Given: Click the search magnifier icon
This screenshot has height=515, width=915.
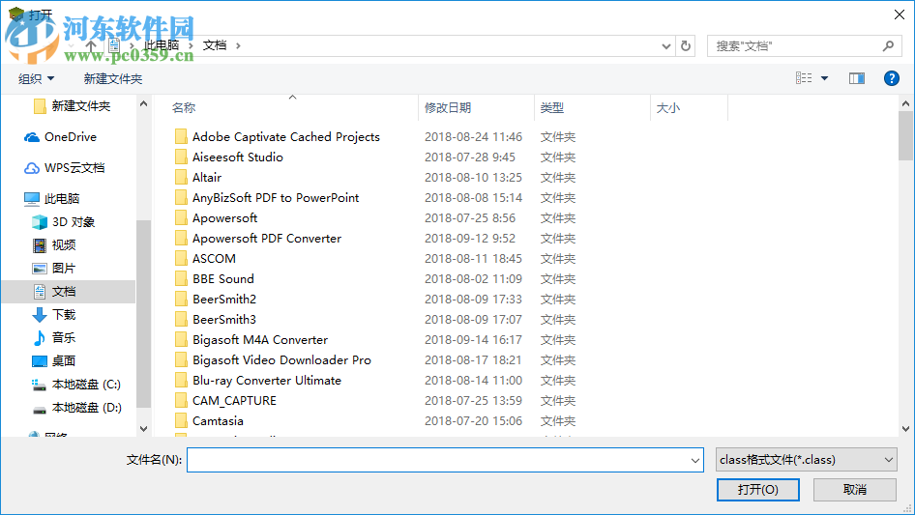Looking at the screenshot, I should (x=888, y=45).
